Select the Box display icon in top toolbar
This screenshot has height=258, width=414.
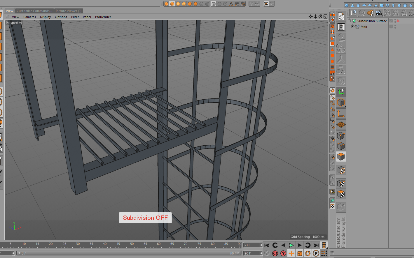tap(225, 4)
